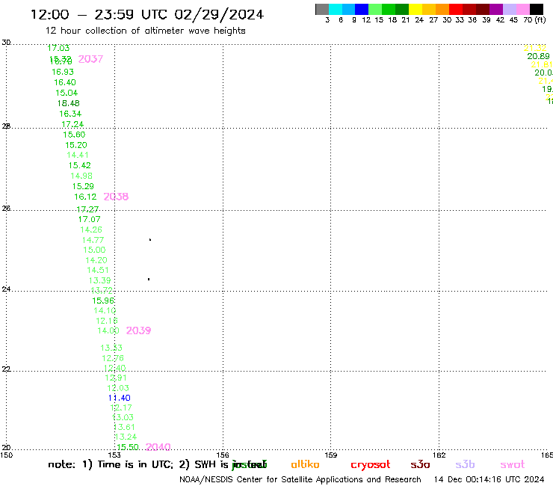This screenshot has height=486, width=553.
Task: Select the pink time stamp '2038'
Action: pyautogui.click(x=116, y=197)
